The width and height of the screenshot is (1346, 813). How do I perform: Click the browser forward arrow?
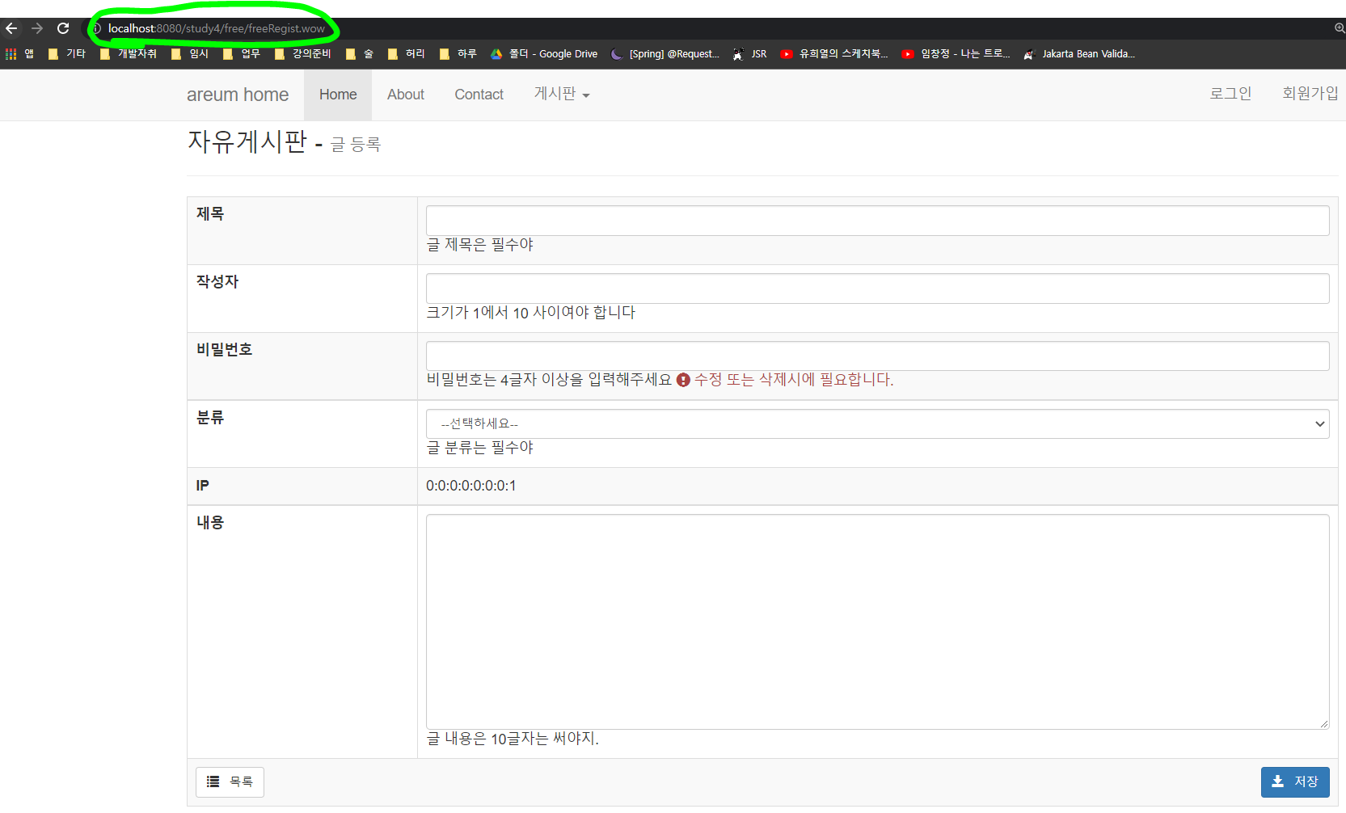37,28
